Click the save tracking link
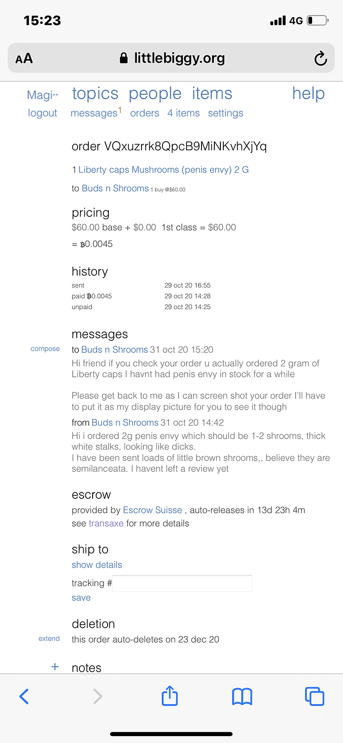 pyautogui.click(x=81, y=597)
